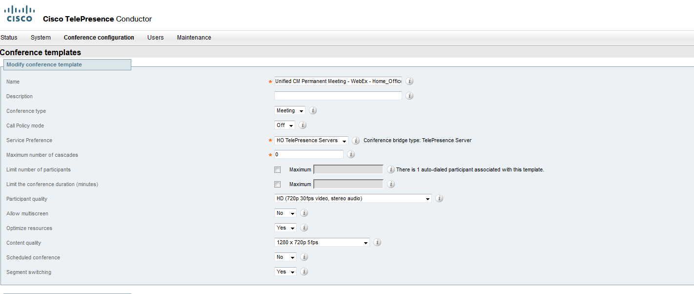
Task: Click 'Conference bridge type: TelePresence Server' text
Action: [418, 141]
